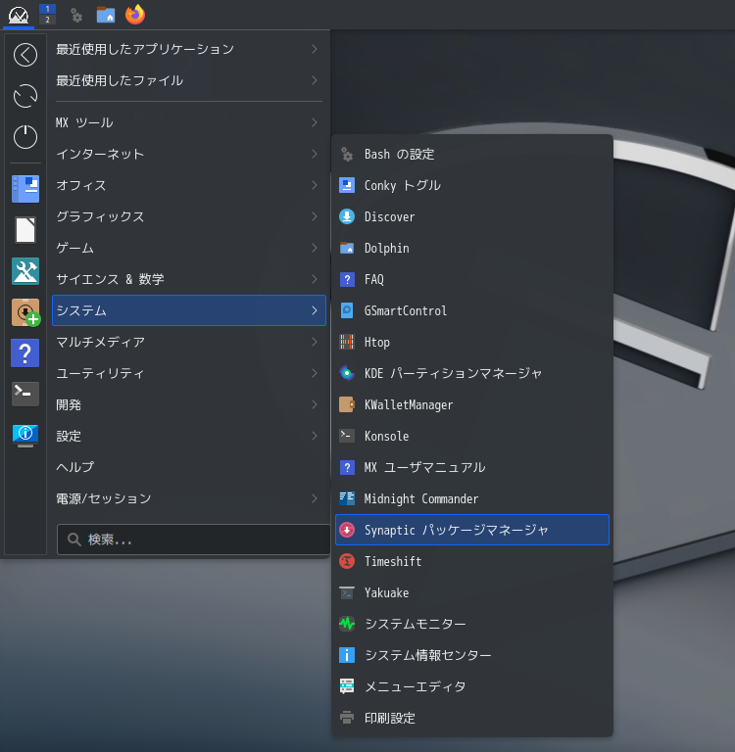The height and width of the screenshot is (752, 735).
Task: Open the system info monitor favorite icon
Action: [x=25, y=435]
